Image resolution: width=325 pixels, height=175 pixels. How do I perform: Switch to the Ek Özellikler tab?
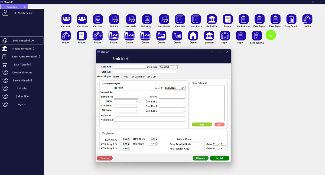pyautogui.click(x=138, y=77)
